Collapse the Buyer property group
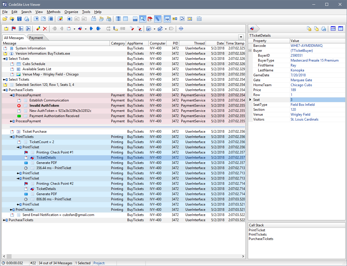 click(x=250, y=50)
